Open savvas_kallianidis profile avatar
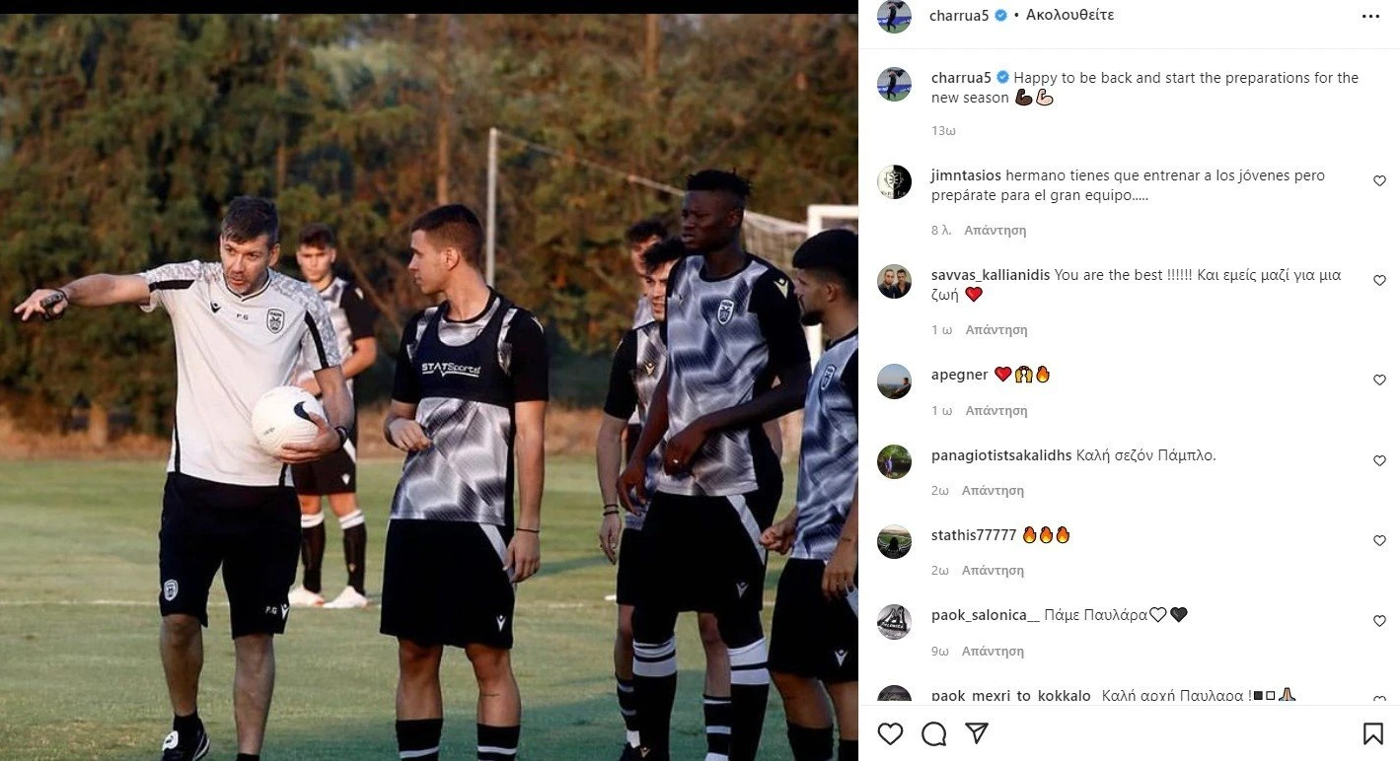 coord(894,282)
